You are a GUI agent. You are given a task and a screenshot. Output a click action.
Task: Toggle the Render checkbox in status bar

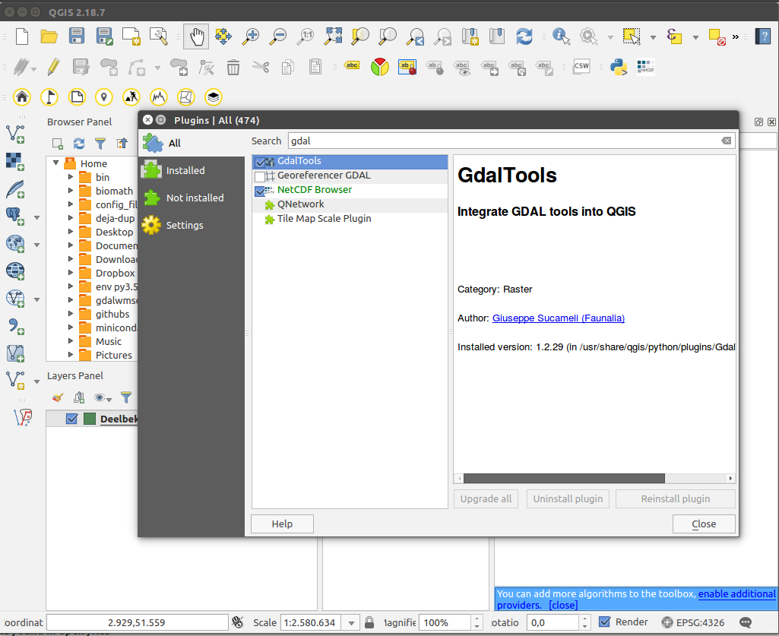(x=604, y=622)
